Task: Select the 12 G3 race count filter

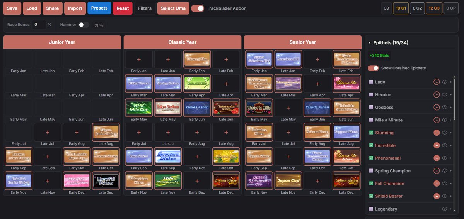Action: 434,8
